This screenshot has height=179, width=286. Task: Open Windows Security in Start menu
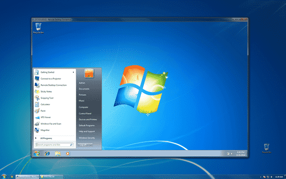click(x=87, y=138)
